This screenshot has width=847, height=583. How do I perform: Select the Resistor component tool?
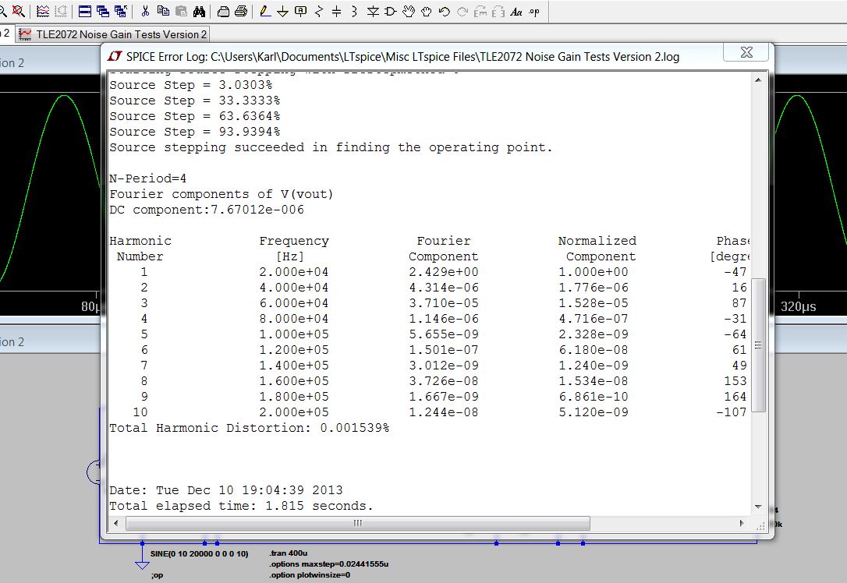tap(319, 11)
